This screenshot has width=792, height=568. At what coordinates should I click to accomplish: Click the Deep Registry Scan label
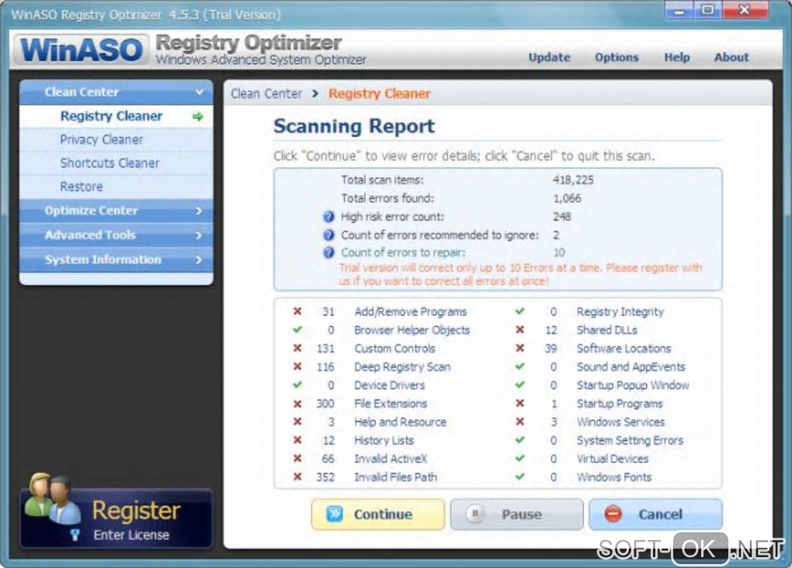click(x=402, y=367)
